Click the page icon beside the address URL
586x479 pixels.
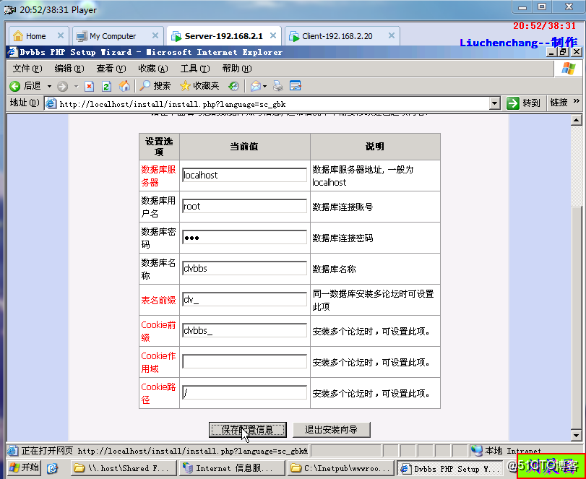pyautogui.click(x=51, y=103)
